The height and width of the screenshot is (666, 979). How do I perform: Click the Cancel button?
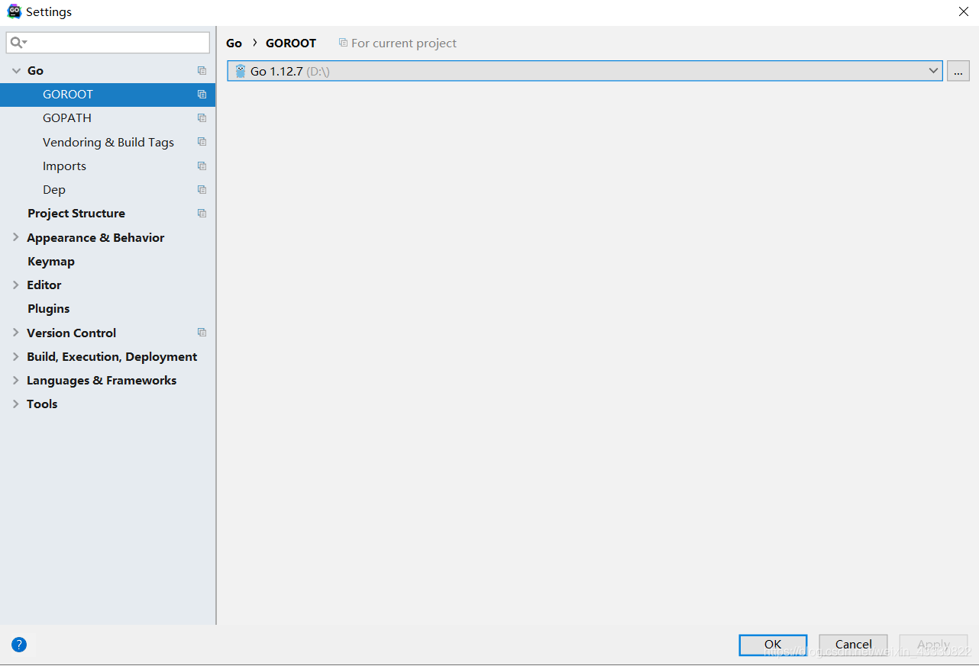[853, 645]
